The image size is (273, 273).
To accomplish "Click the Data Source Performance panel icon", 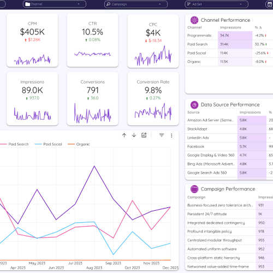I will coord(194,105).
